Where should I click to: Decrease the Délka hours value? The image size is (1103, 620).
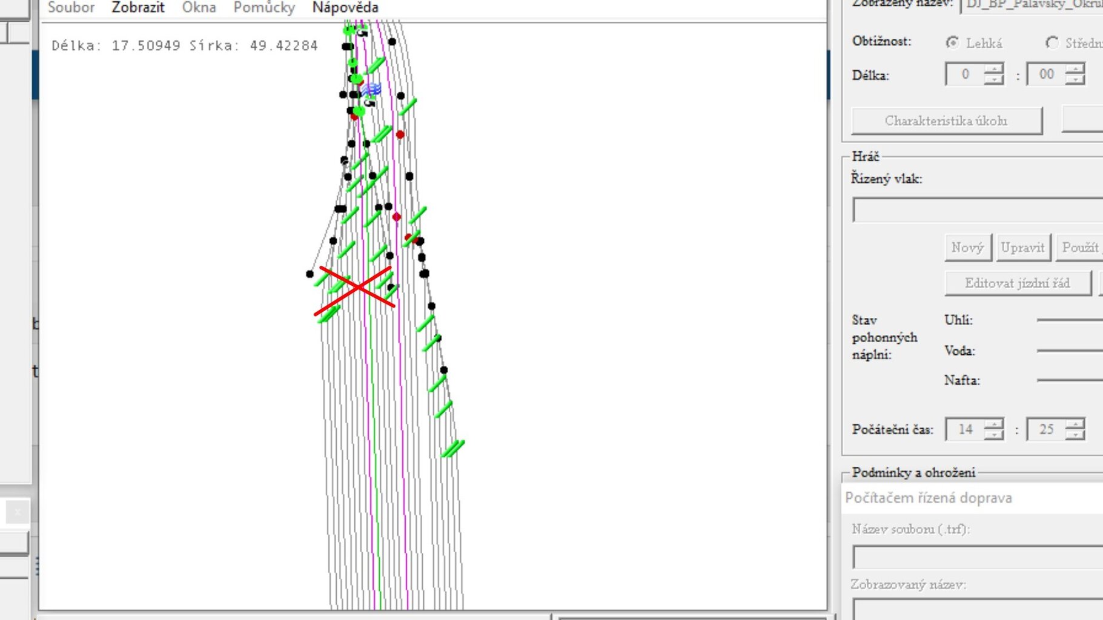(x=993, y=80)
